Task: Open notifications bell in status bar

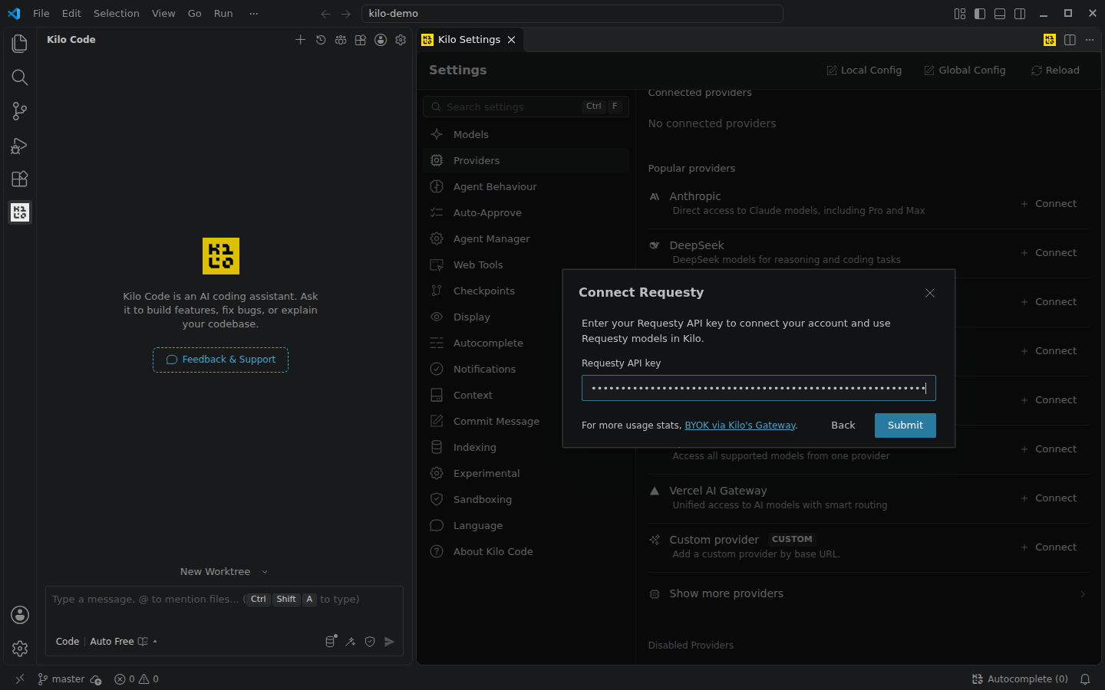Action: click(1085, 679)
